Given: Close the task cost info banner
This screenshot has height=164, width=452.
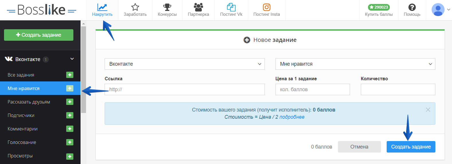Looking at the screenshot, I should [x=428, y=110].
